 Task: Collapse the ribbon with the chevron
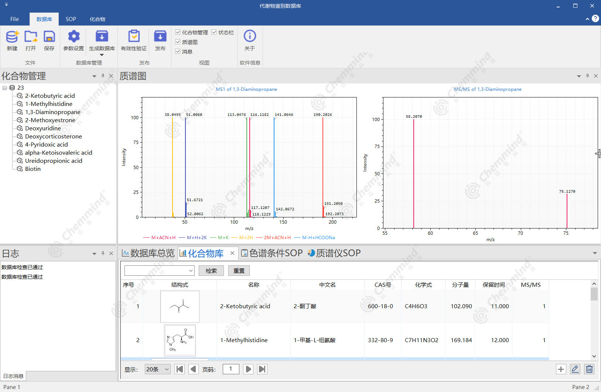click(587, 19)
